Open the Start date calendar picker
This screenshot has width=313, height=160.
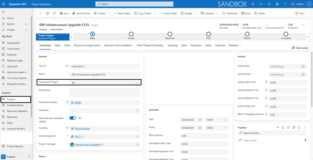[200, 120]
